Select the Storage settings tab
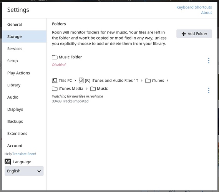This screenshot has width=219, height=192. [24, 36]
